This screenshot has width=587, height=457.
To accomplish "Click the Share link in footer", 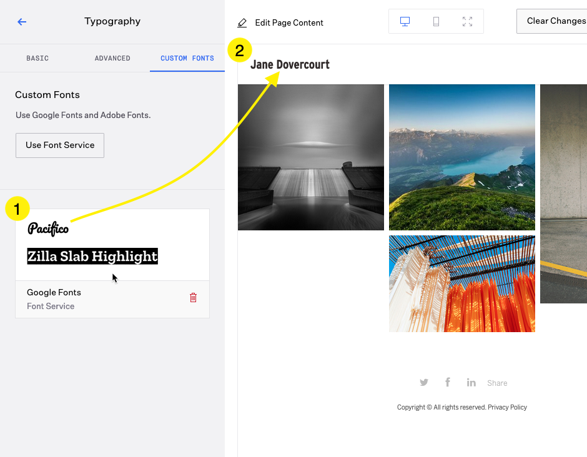I will click(x=497, y=383).
